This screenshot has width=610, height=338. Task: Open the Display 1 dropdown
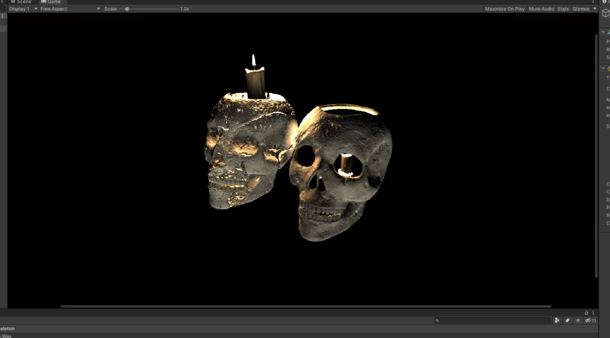pos(23,9)
